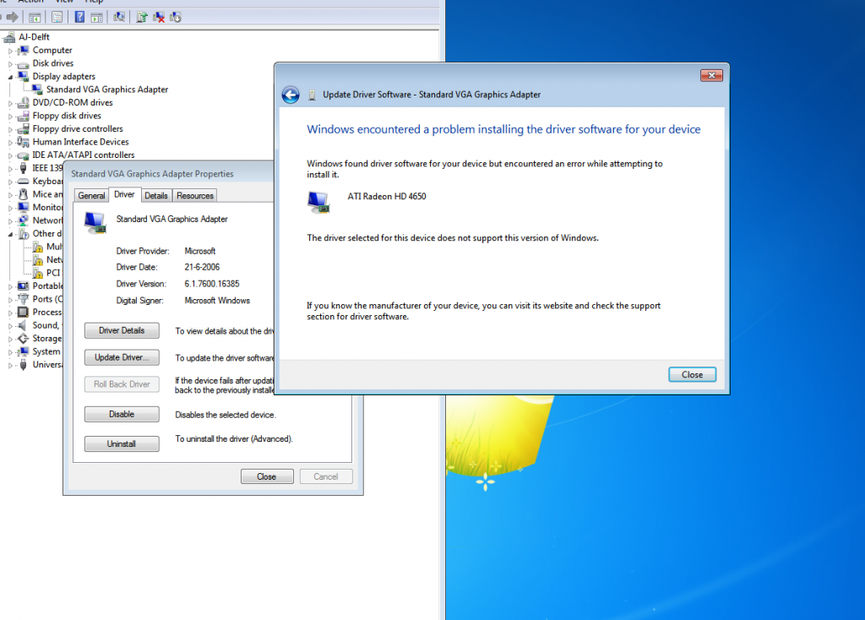The height and width of the screenshot is (620, 865).
Task: Switch to the Details tab in Properties
Action: (x=156, y=196)
